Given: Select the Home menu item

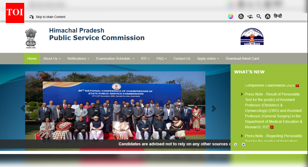Looking at the screenshot, I should point(32,59).
